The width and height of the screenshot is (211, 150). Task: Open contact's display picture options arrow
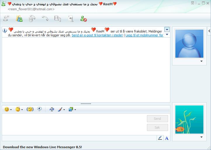[x=201, y=61]
